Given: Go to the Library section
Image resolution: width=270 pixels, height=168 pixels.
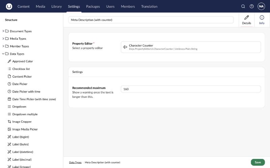Looking at the screenshot, I should pos(56,6).
